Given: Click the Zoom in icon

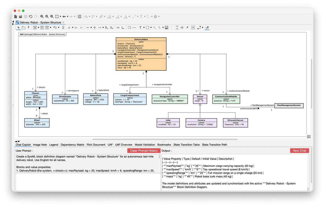Looking at the screenshot, I should [x=47, y=17].
